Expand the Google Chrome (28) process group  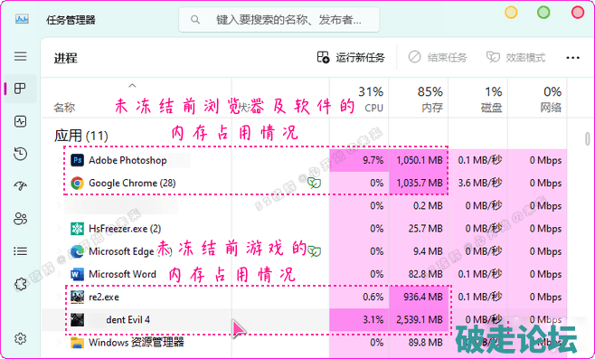pyautogui.click(x=59, y=183)
